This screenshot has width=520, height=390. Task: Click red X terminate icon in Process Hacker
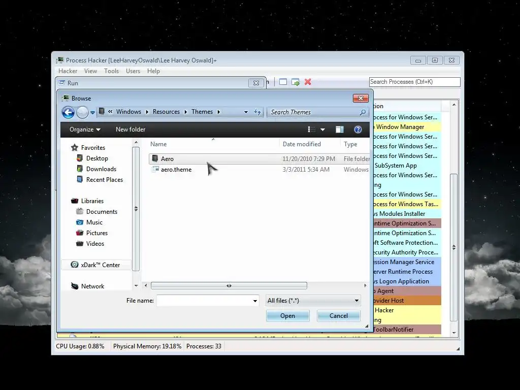click(308, 82)
